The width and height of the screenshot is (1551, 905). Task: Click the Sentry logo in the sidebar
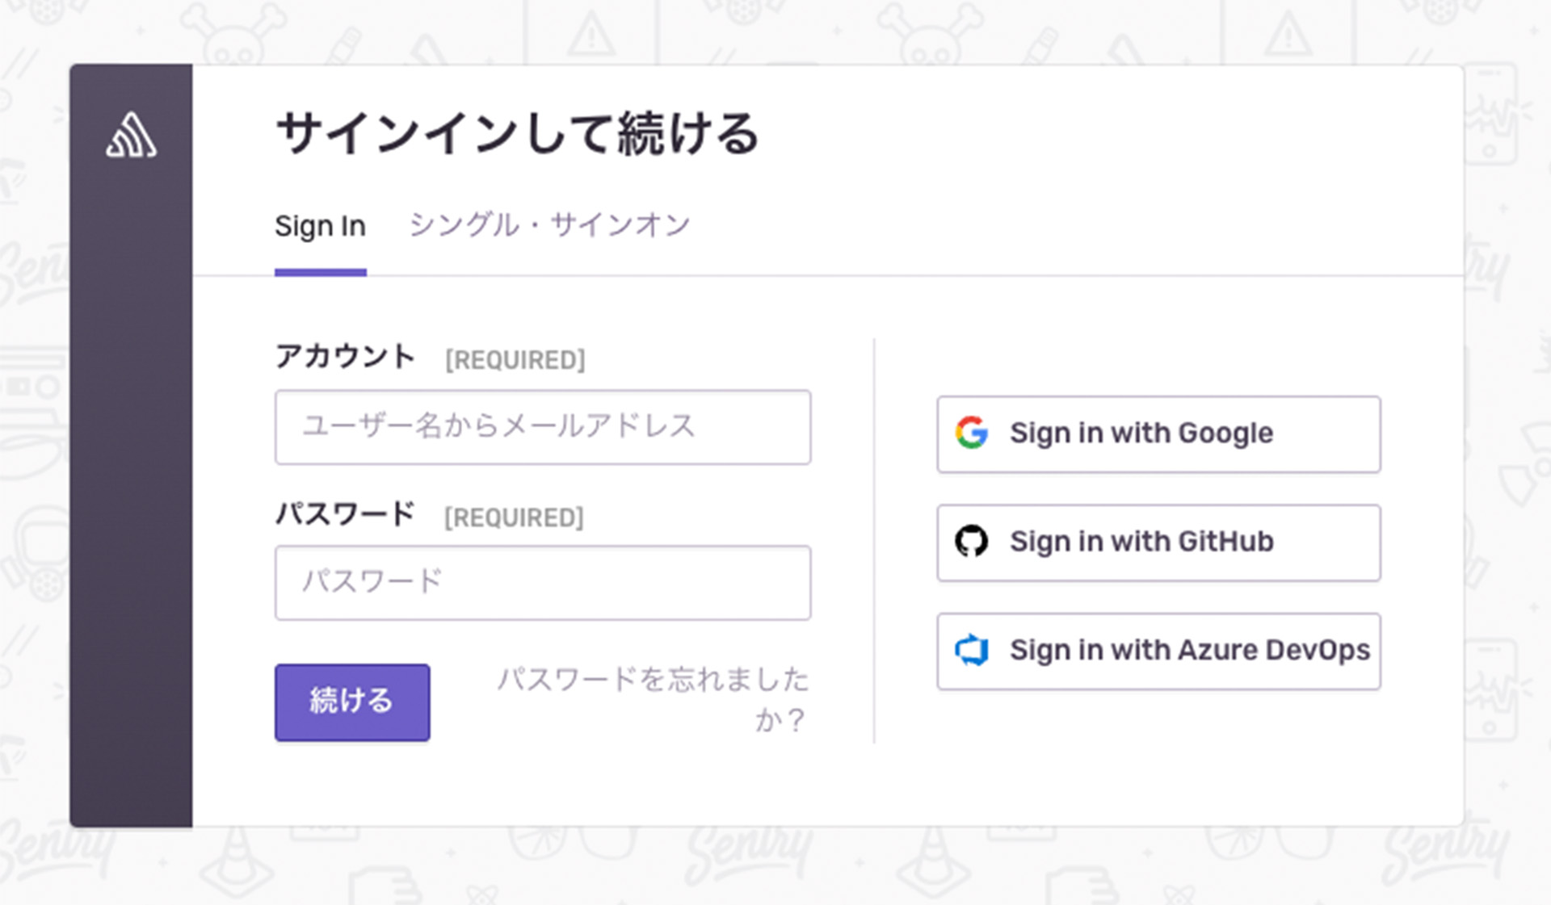(x=131, y=136)
